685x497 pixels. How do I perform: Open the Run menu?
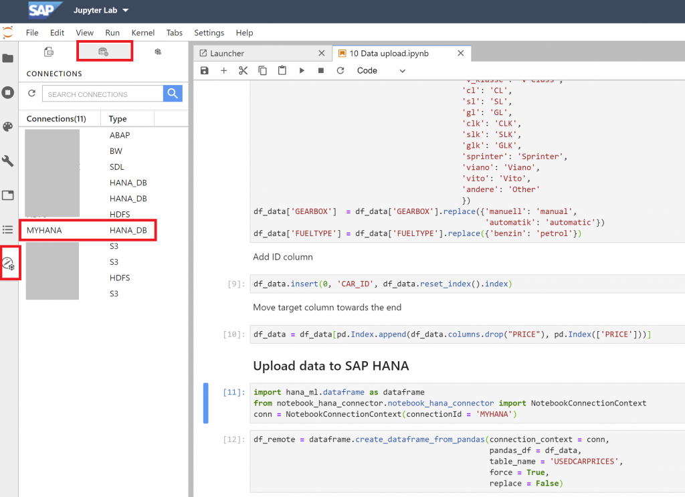(112, 33)
